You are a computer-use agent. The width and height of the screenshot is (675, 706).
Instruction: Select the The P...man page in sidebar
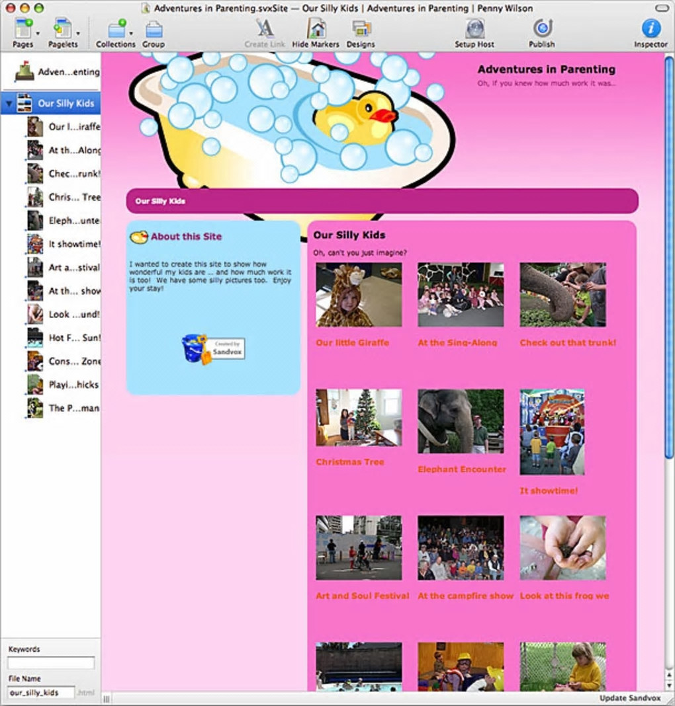point(63,407)
